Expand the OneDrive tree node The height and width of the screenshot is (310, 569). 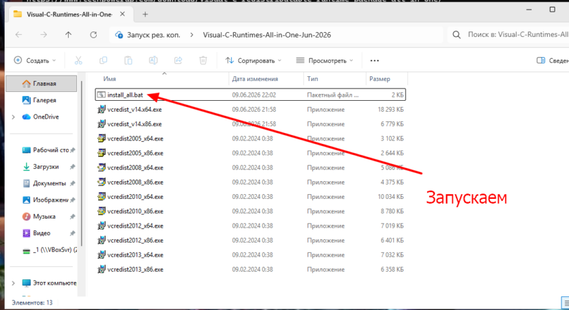point(14,117)
